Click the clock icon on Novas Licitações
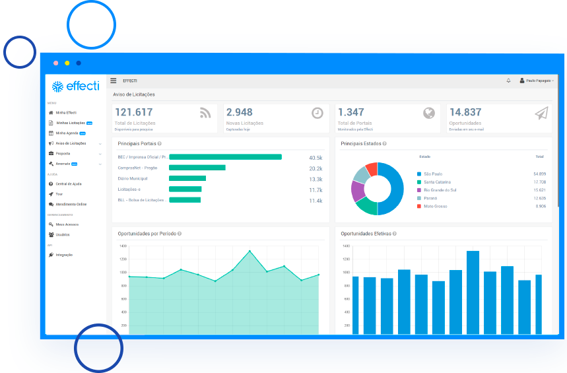567x373 pixels. [x=317, y=113]
